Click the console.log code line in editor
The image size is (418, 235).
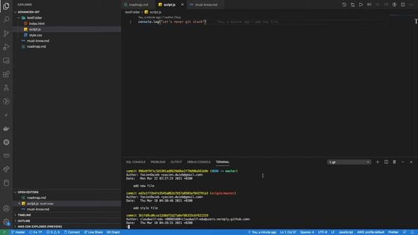pyautogui.click(x=172, y=22)
